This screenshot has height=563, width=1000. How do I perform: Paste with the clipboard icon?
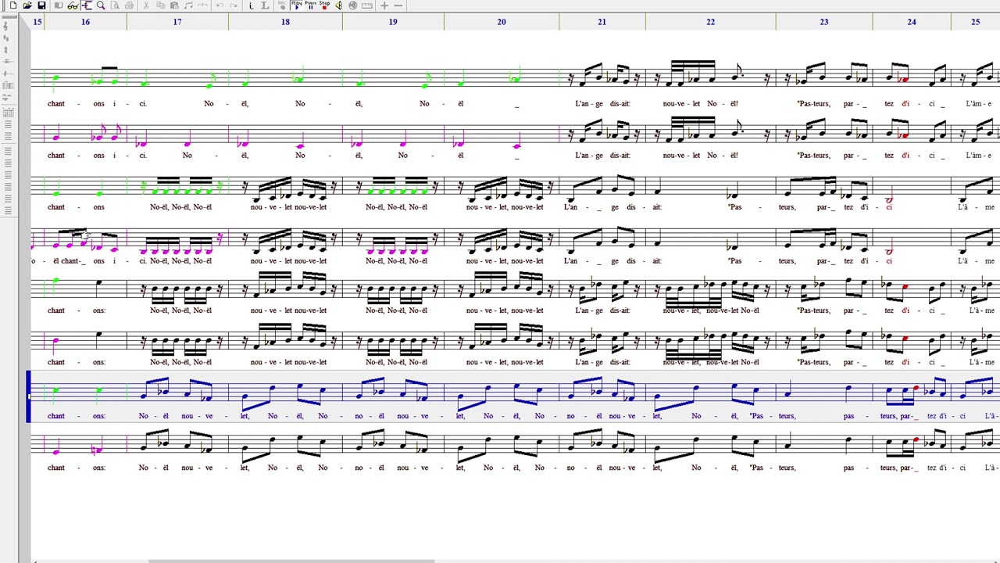pyautogui.click(x=174, y=5)
